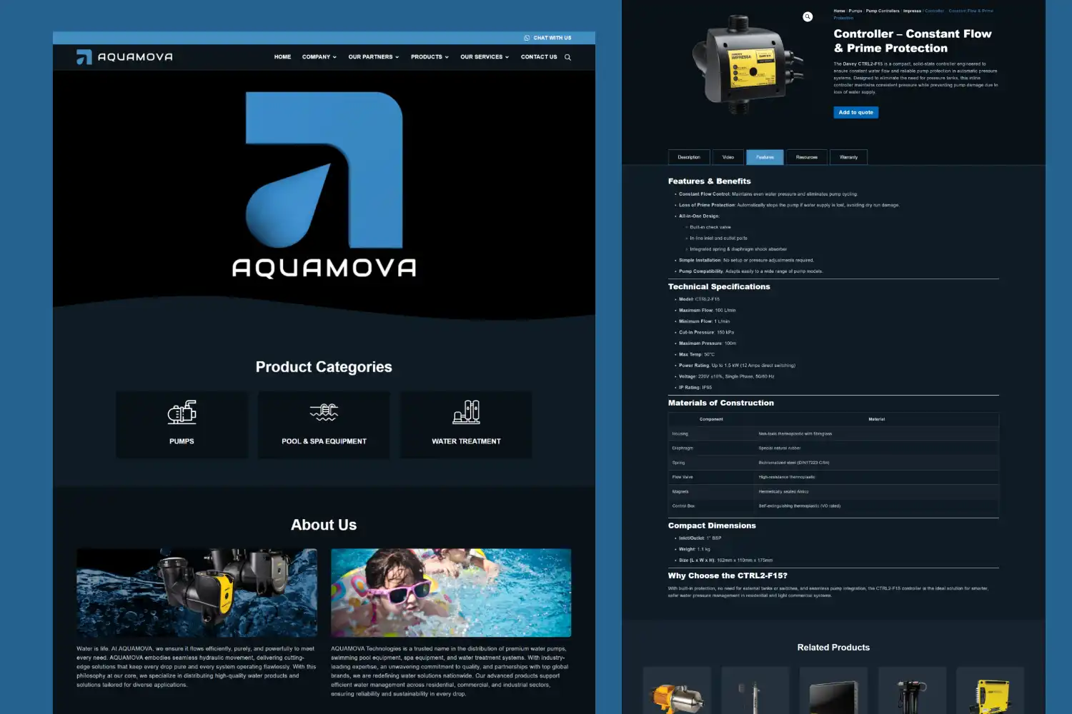Select the Resources tab

click(806, 157)
